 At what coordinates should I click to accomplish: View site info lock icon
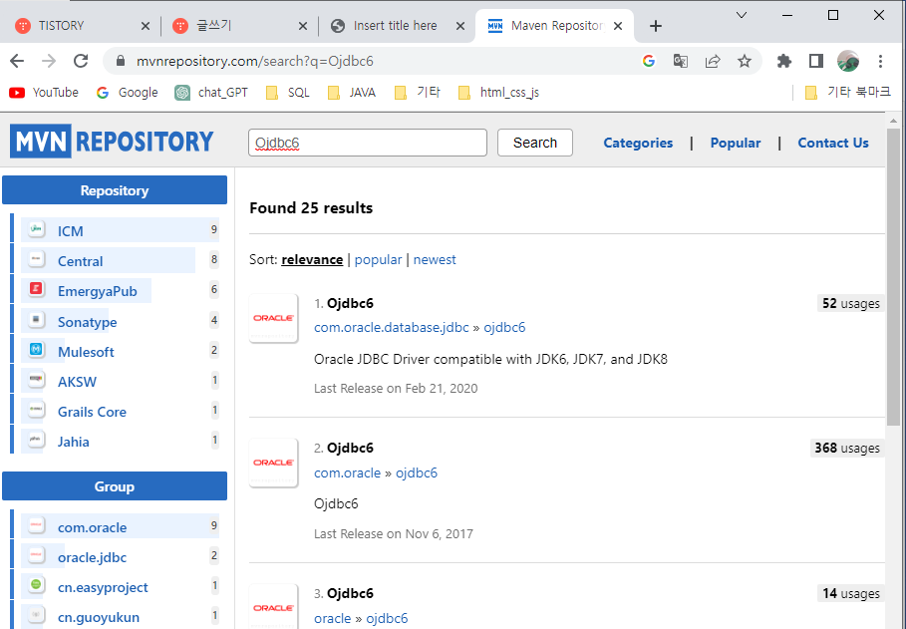tap(121, 61)
